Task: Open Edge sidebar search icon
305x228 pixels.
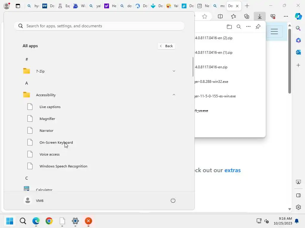Action: coord(298,28)
